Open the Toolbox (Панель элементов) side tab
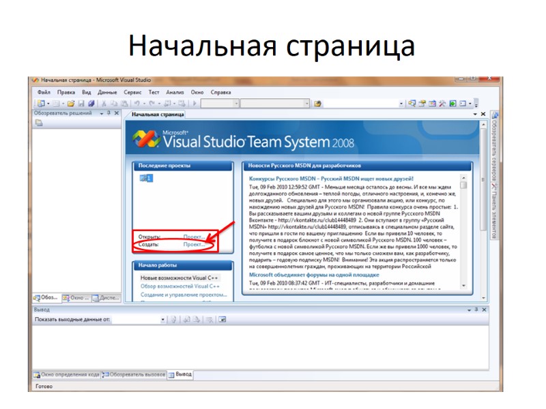Screen dimensions: 546x409 494,211
